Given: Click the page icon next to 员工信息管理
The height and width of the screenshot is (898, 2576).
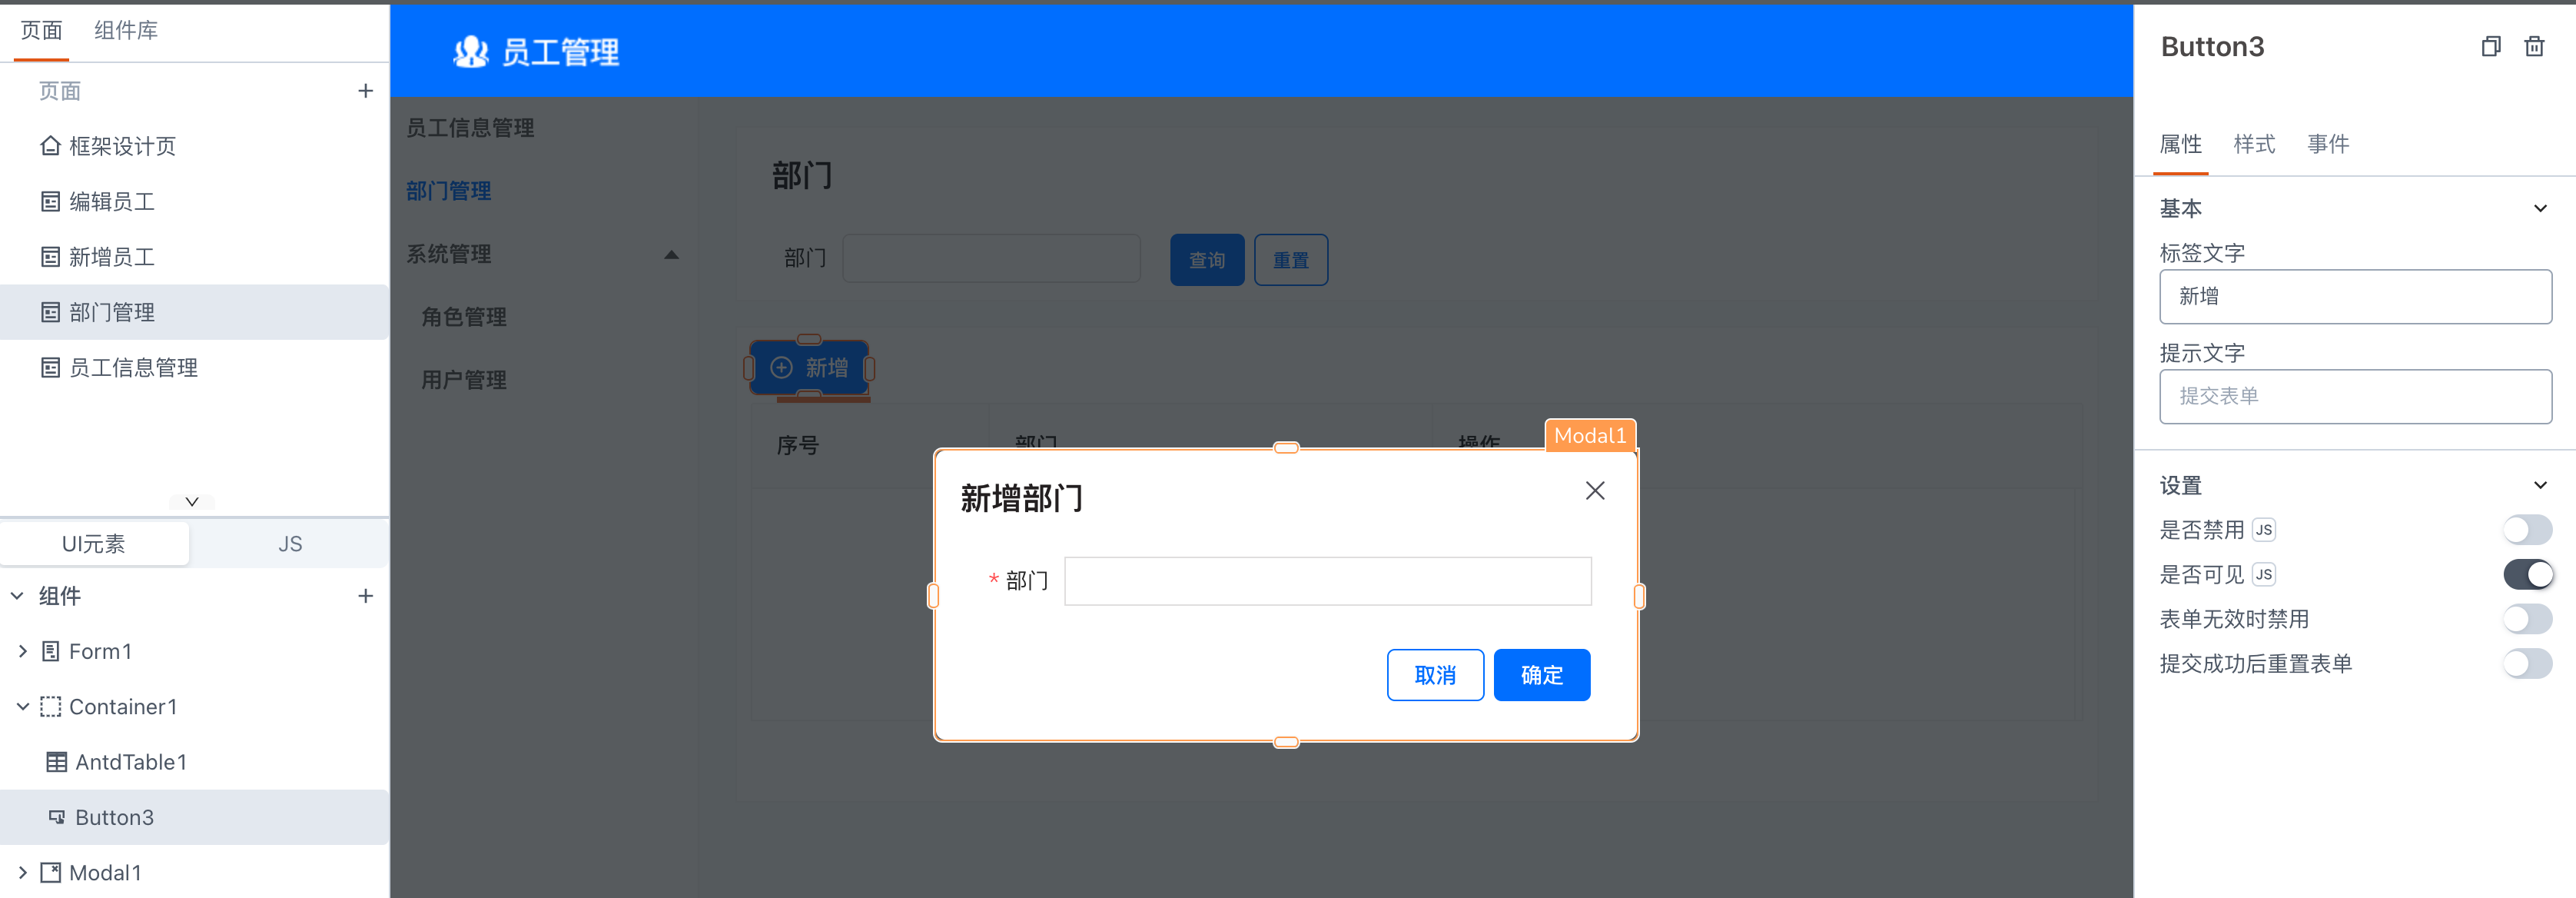Looking at the screenshot, I should click(x=50, y=368).
